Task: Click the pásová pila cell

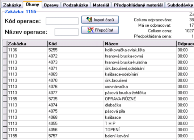Action: [x=140, y=111]
